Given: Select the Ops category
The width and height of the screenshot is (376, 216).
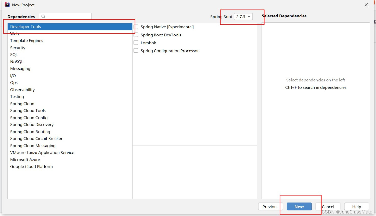Looking at the screenshot, I should click(x=70, y=82).
